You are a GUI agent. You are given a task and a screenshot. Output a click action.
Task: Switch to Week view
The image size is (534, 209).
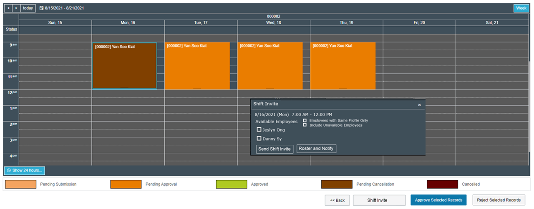point(521,8)
